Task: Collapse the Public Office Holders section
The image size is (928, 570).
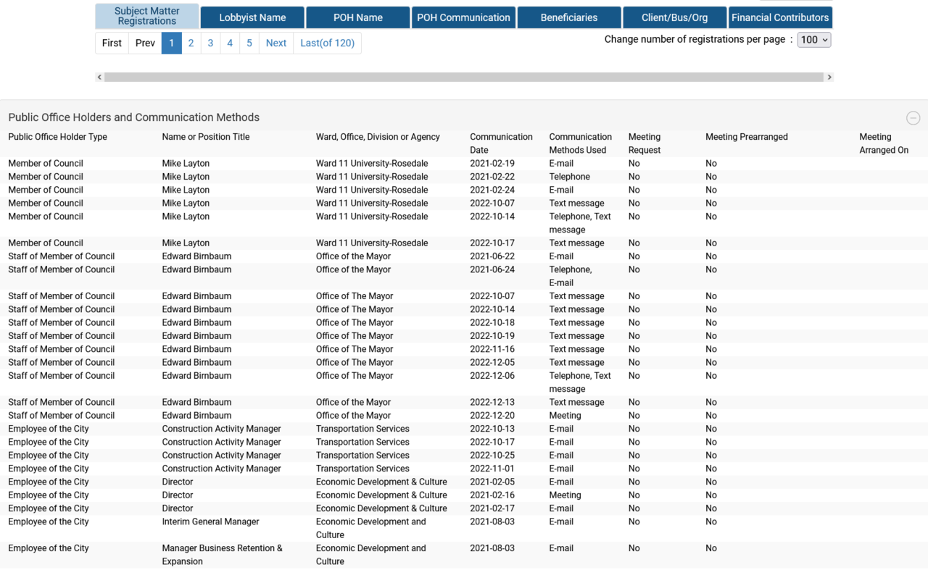Action: click(x=913, y=118)
